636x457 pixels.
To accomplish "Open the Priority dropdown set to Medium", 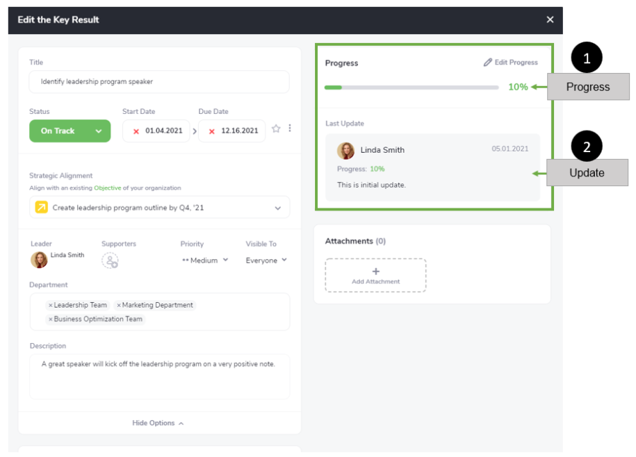I will click(x=204, y=260).
